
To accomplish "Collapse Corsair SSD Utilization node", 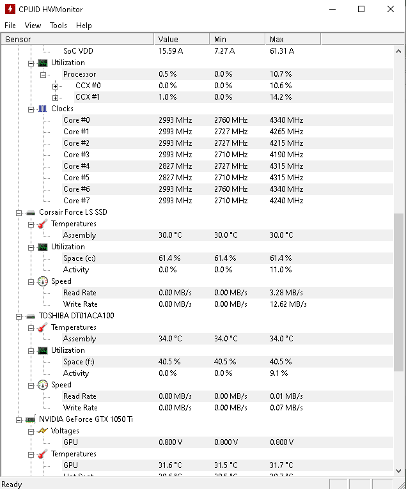I will coord(31,247).
